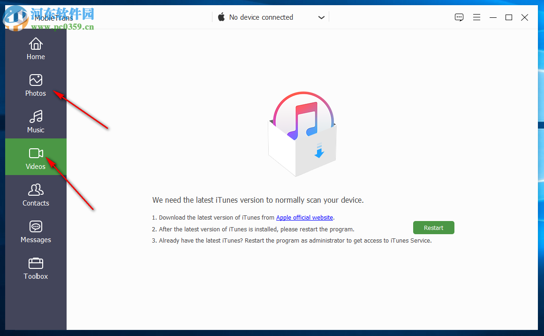Close the MobileTrans window

click(525, 17)
